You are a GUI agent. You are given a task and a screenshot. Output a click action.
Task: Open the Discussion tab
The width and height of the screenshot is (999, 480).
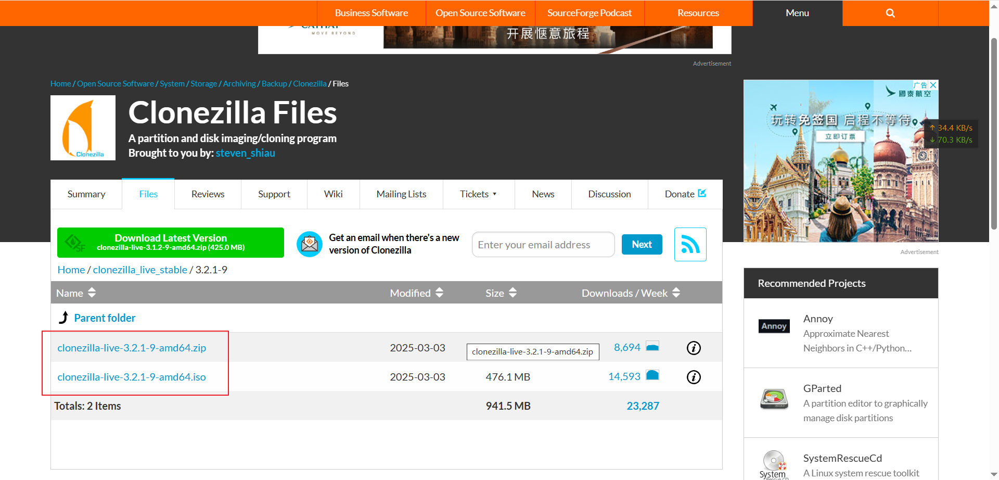(x=609, y=194)
